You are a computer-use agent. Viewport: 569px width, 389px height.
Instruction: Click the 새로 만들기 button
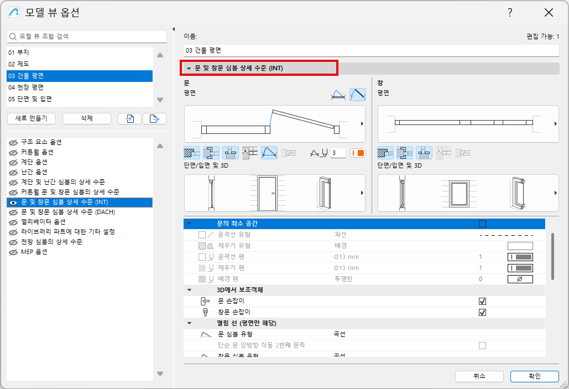32,119
